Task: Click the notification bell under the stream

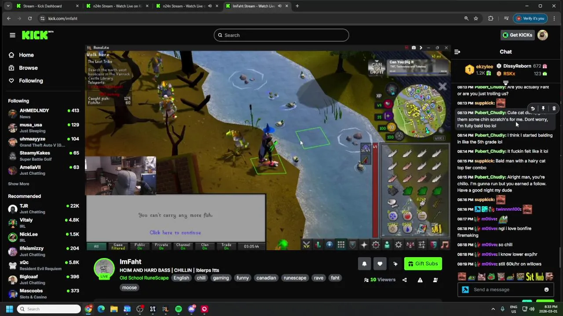Action: tap(364, 264)
